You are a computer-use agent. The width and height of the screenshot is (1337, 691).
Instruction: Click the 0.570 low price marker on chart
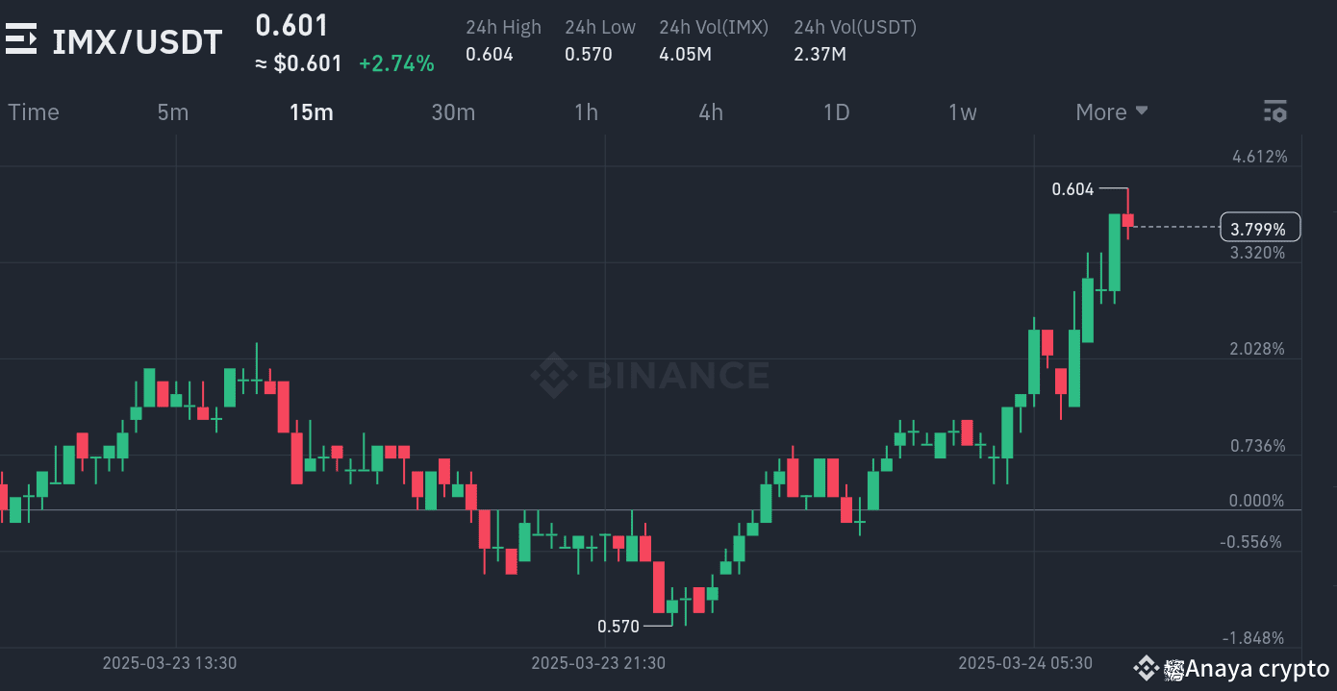619,626
